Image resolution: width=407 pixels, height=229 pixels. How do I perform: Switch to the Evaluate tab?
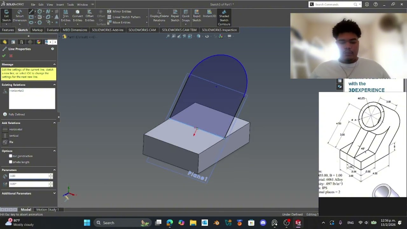(x=52, y=30)
